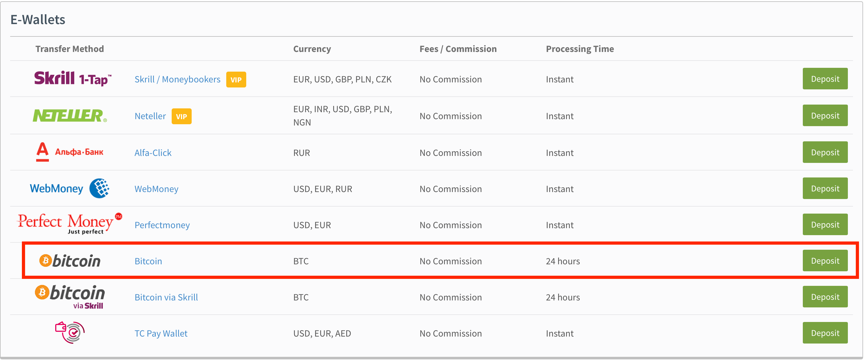
Task: Select the currency text EUR, USD, GBP, PLN, CZK
Action: click(342, 79)
